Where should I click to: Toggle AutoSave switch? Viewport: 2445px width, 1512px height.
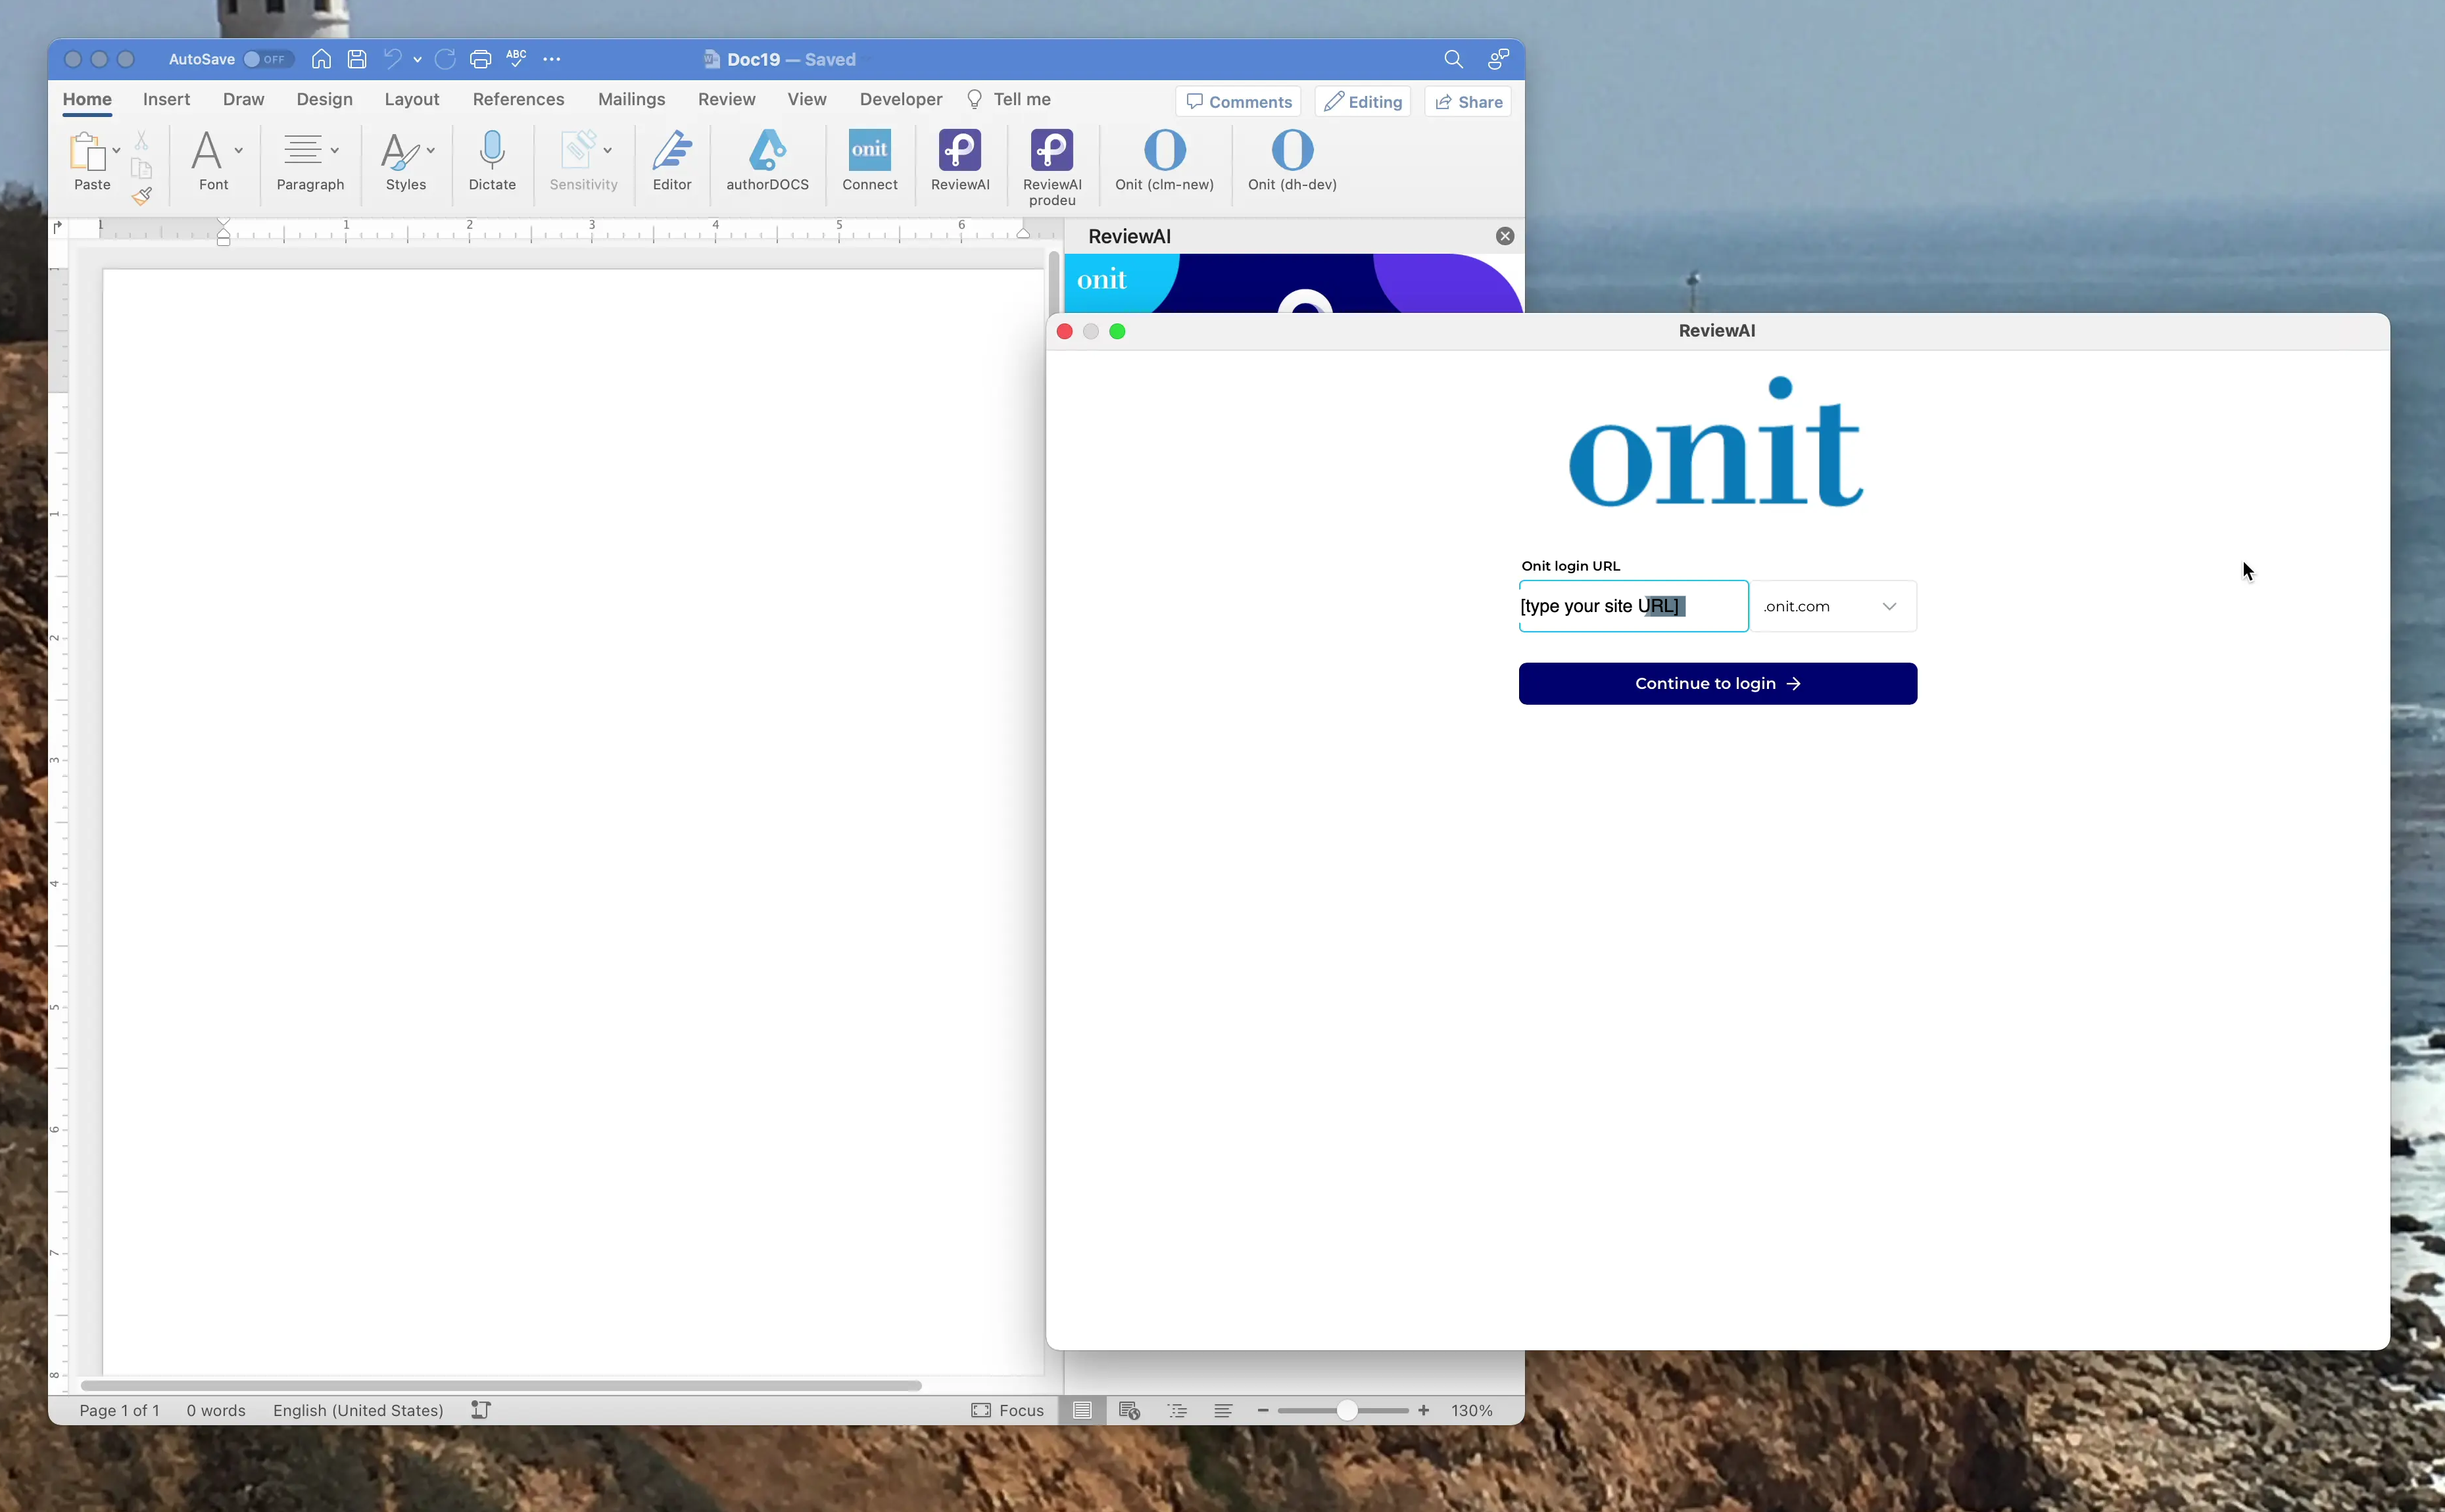point(268,59)
